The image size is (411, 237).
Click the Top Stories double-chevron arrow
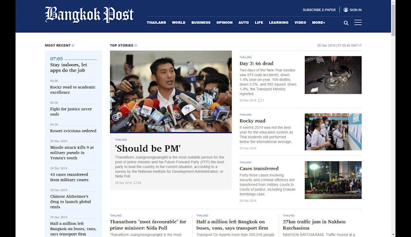coord(136,46)
